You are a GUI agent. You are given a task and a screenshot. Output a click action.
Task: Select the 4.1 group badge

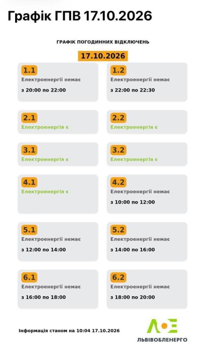[x=29, y=182]
